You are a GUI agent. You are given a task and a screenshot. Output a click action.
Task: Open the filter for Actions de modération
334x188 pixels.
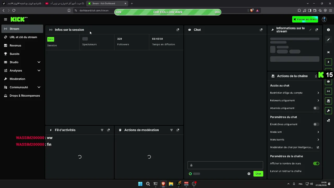pos(171,130)
